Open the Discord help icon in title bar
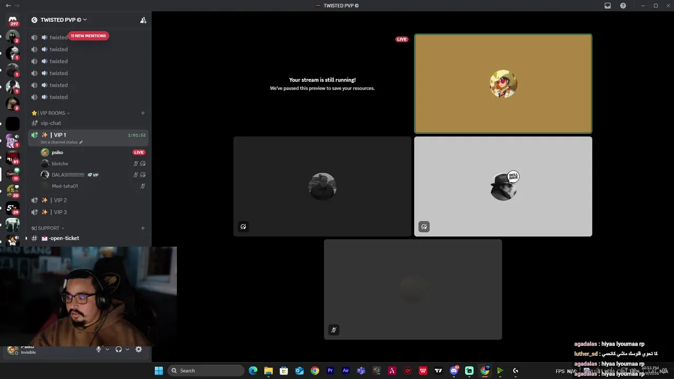This screenshot has height=379, width=674. 623,5
